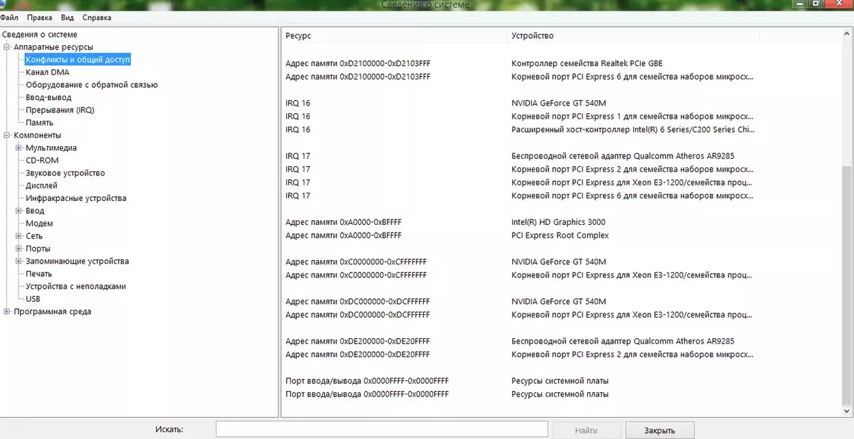This screenshot has height=439, width=854.
Task: Collapse the Компоненты tree node
Action: [x=7, y=135]
